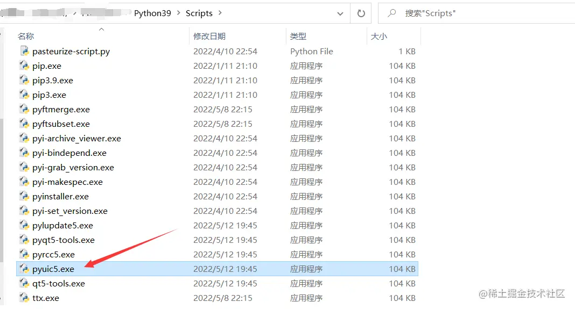Click the pyi-bindepend.exe file icon
575x309 pixels.
coord(24,153)
